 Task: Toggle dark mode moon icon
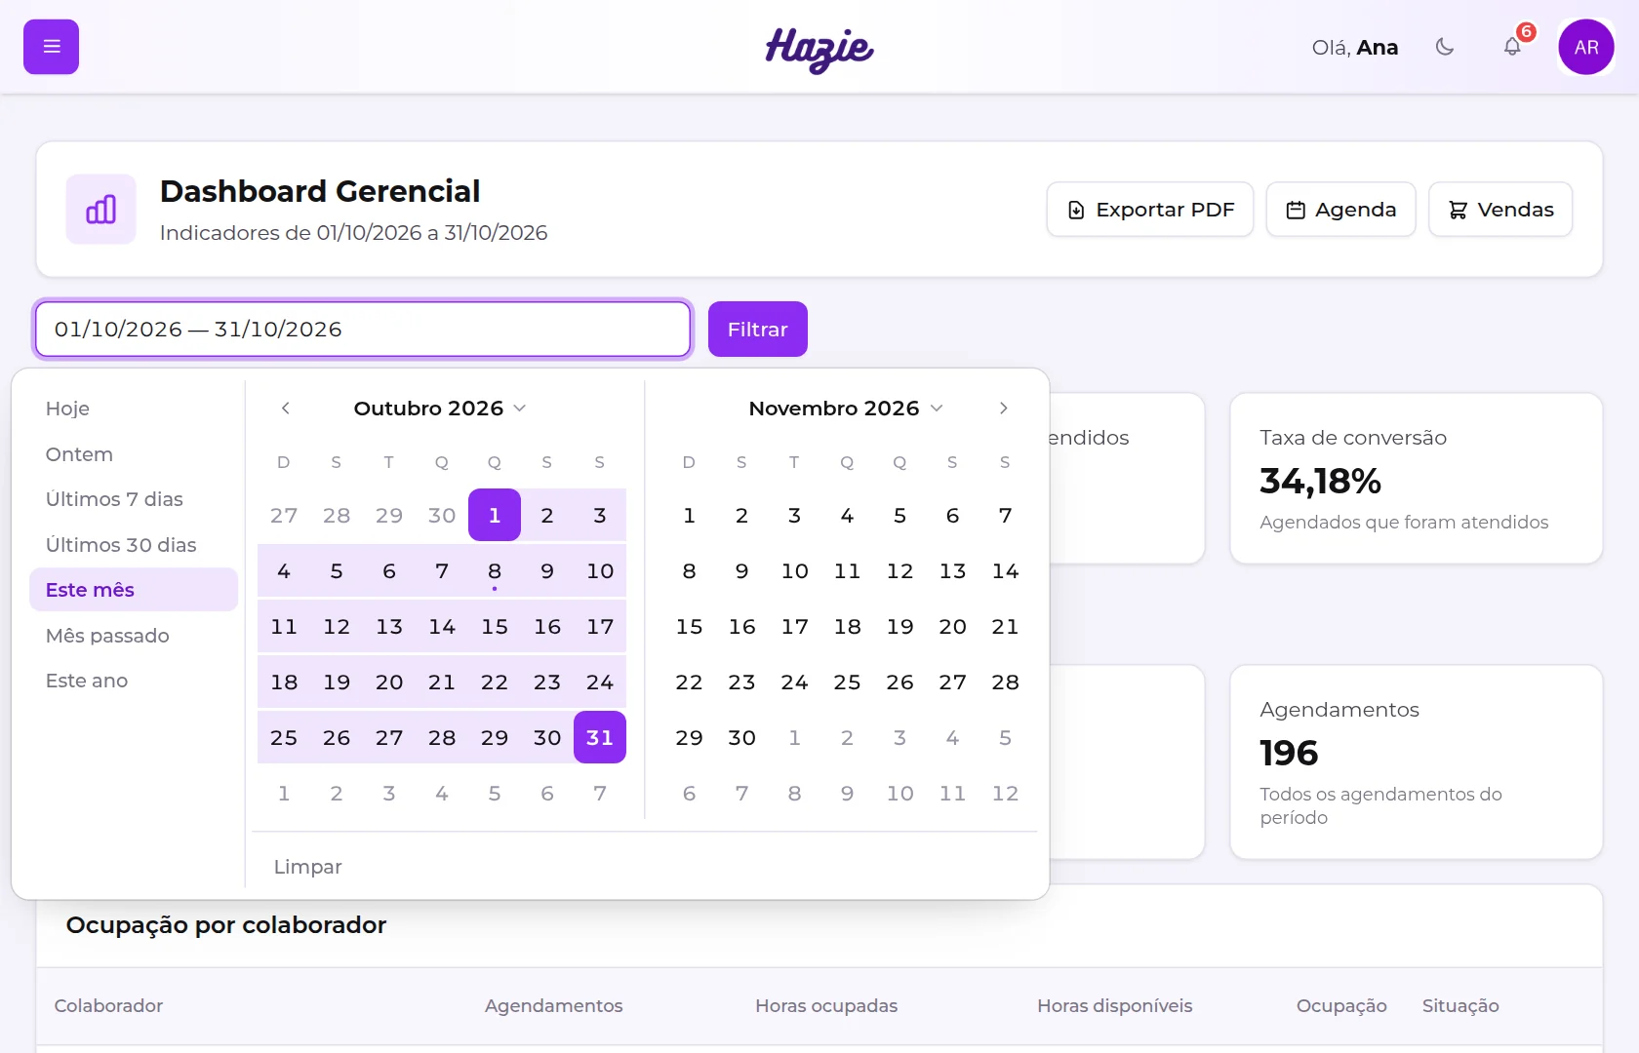(1445, 47)
